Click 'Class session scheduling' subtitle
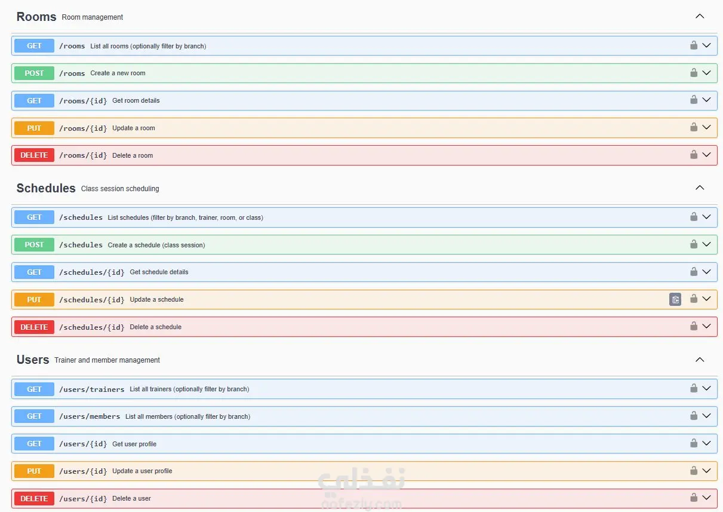The image size is (723, 512). pyautogui.click(x=120, y=189)
